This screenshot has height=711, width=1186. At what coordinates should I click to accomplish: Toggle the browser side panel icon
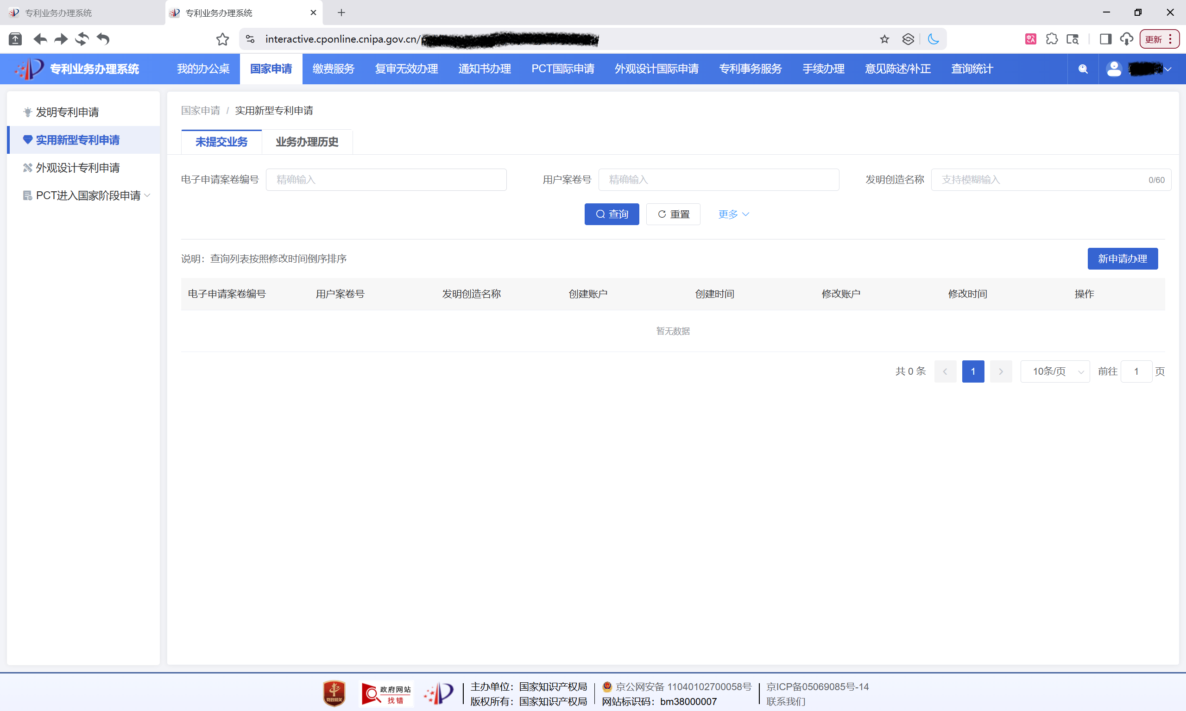[1105, 39]
